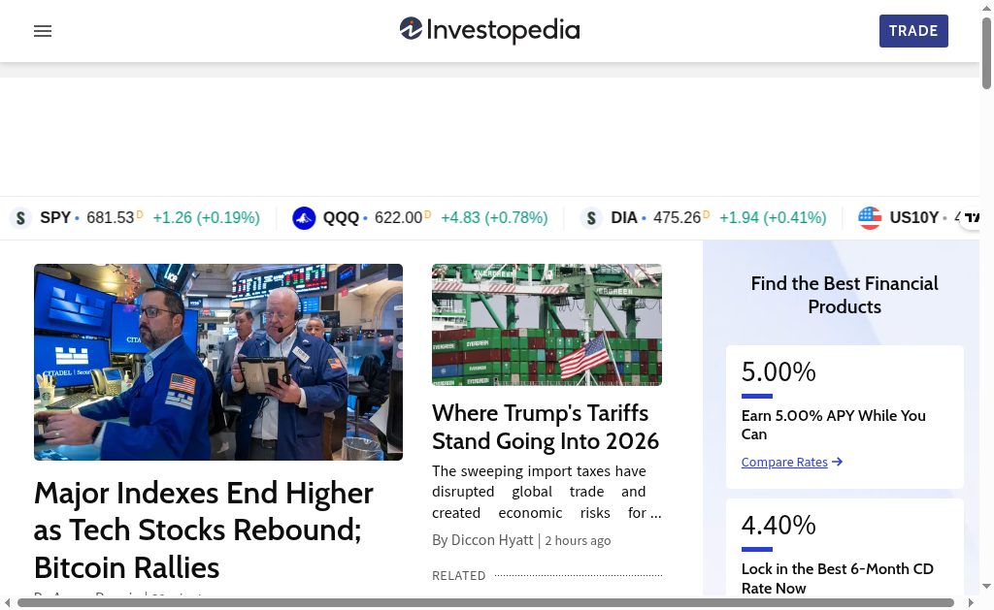
Task: Click the Investopedia logo
Action: point(489,30)
